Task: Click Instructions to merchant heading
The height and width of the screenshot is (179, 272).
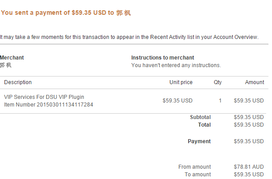Action: click(163, 58)
